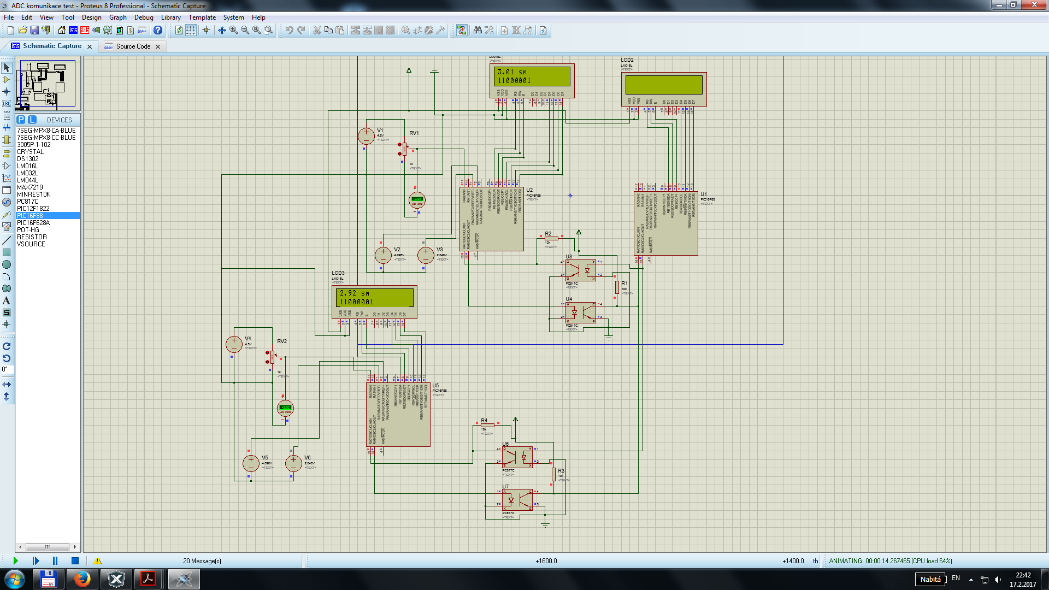Screen dimensions: 1049x590
Task: Select the Junction dot mode tool
Action: click(x=7, y=92)
